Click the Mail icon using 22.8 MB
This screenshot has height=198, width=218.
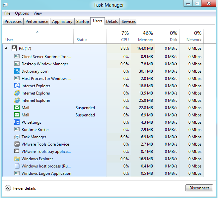pyautogui.click(x=17, y=107)
